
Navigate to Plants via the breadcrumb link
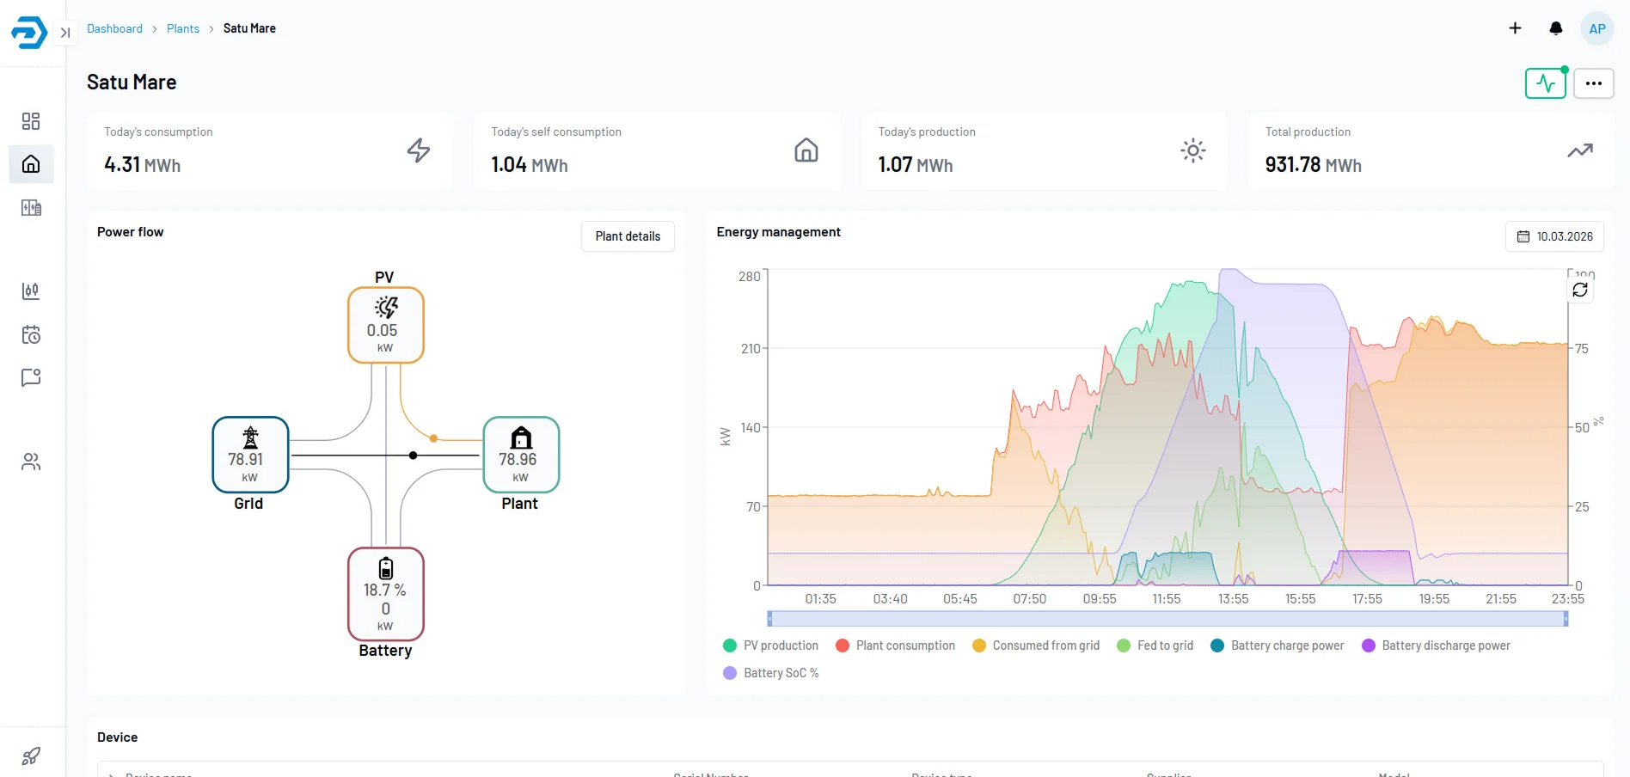click(x=182, y=28)
